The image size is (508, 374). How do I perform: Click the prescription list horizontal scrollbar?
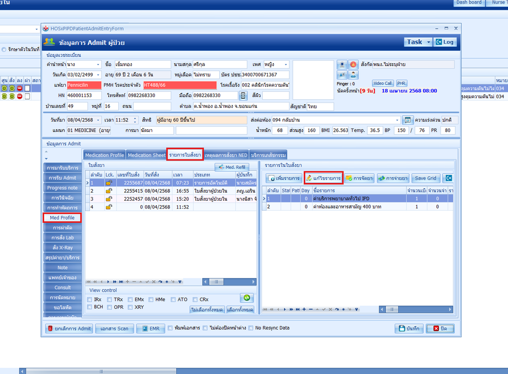229,282
